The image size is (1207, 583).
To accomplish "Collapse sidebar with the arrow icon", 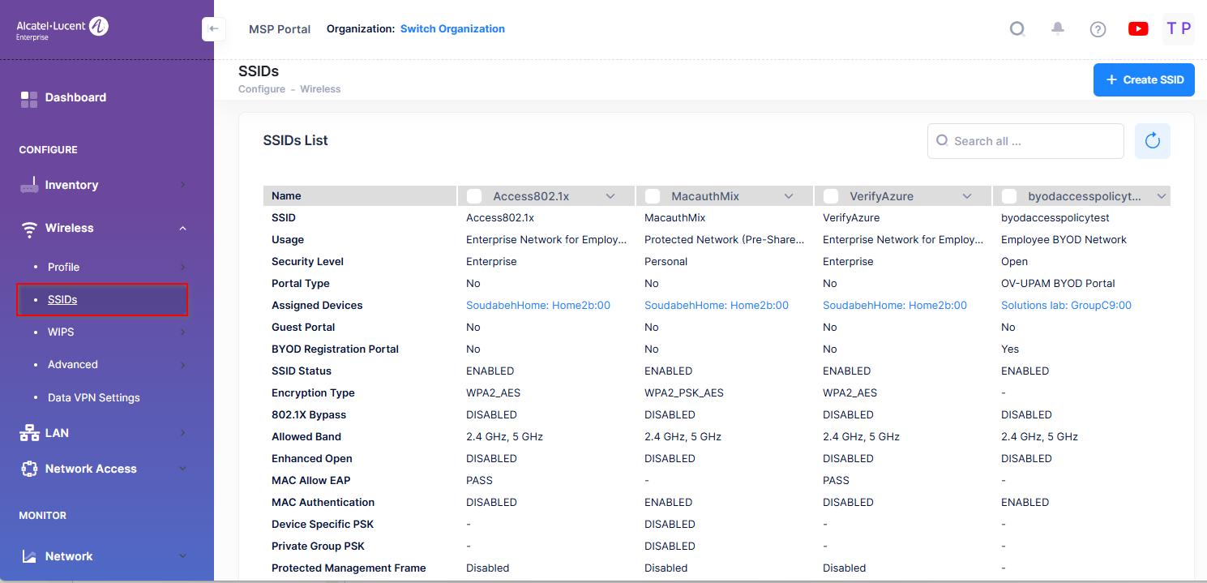I will [213, 29].
